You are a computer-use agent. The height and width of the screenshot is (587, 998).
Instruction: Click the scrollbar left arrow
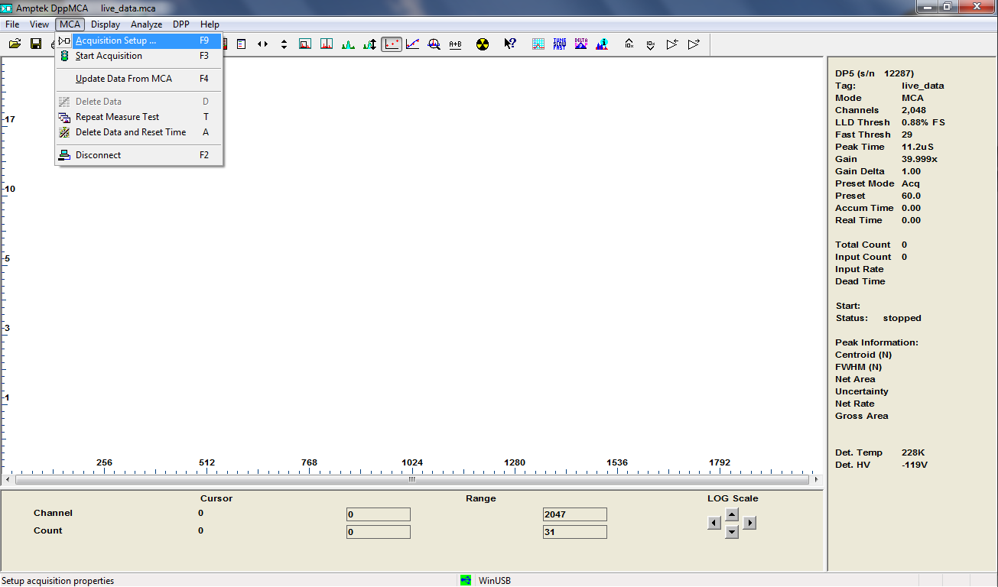point(8,480)
